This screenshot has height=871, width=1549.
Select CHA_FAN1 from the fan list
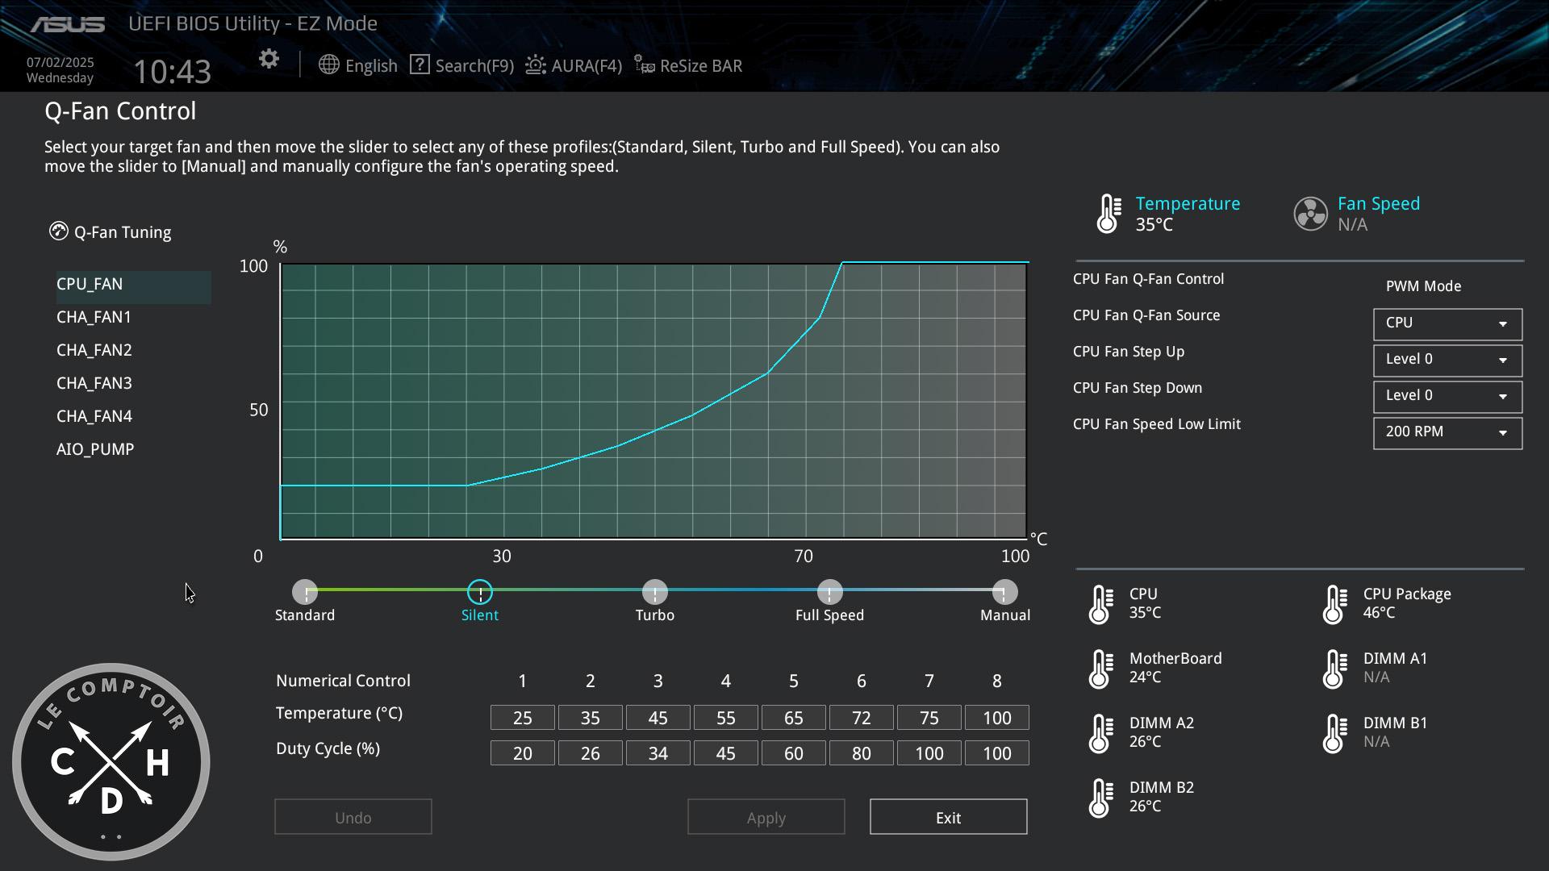[94, 317]
